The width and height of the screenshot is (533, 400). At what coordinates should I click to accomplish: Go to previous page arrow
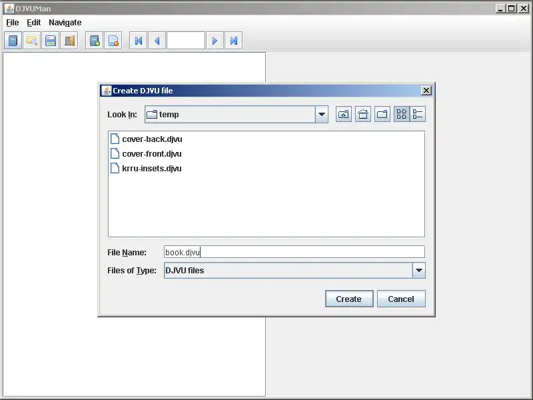[x=157, y=41]
